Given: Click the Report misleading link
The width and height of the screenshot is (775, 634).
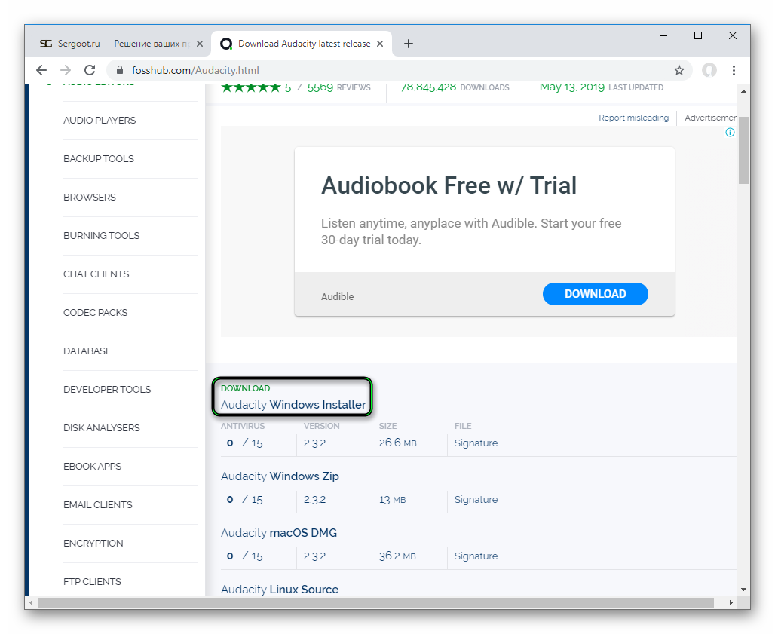Looking at the screenshot, I should [633, 118].
